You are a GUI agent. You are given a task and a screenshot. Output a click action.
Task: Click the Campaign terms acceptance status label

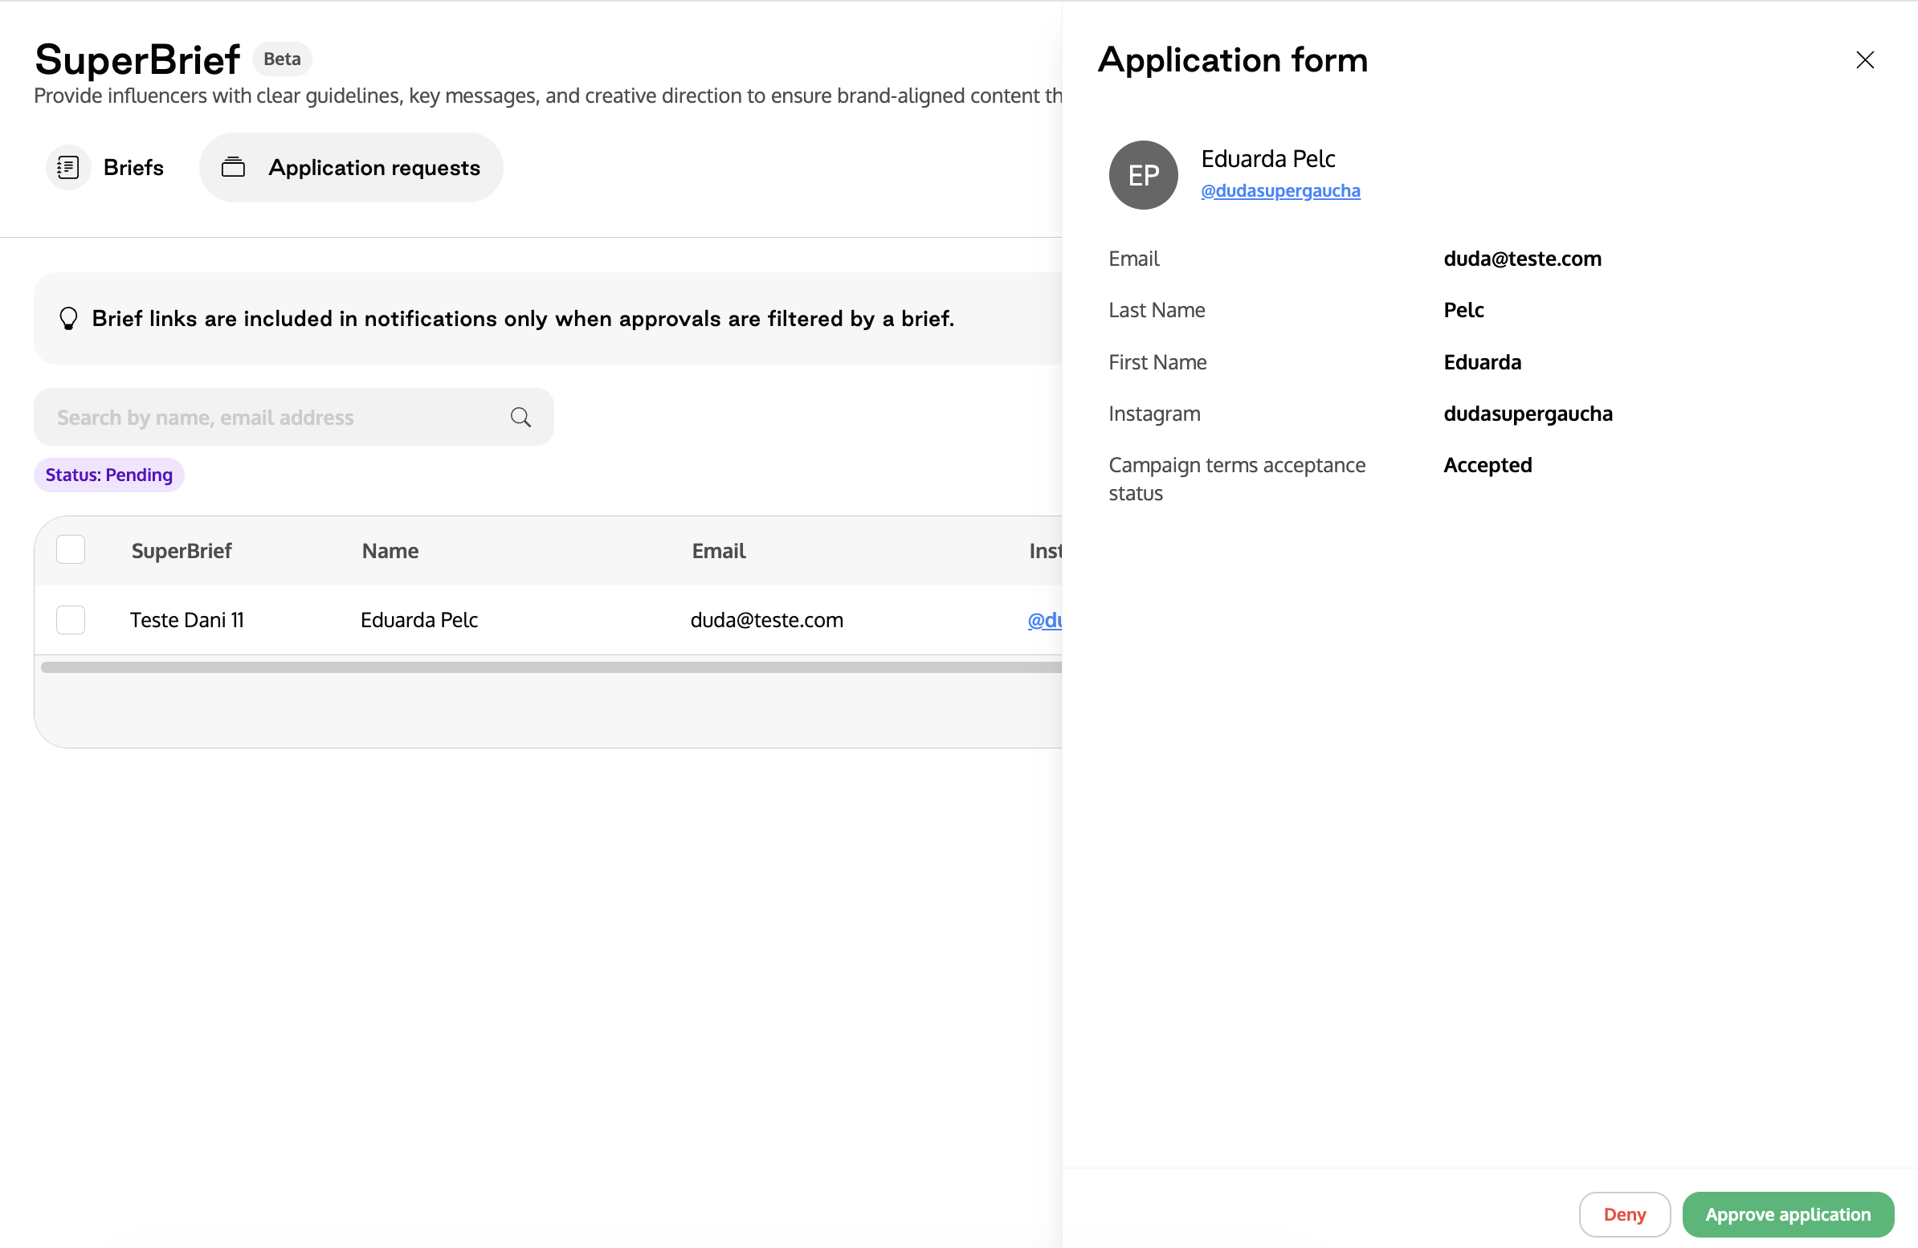pos(1237,479)
